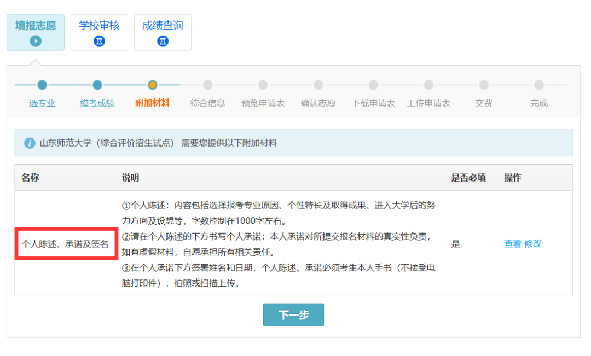Click the play icon under 填报志愿
591x356 pixels.
pyautogui.click(x=36, y=41)
